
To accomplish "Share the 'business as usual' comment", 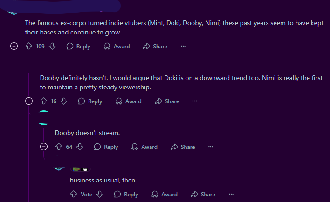I will coord(203,195).
